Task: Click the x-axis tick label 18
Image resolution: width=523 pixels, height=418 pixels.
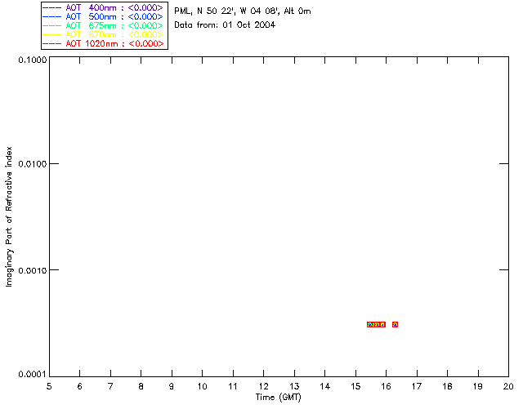Action: [447, 386]
